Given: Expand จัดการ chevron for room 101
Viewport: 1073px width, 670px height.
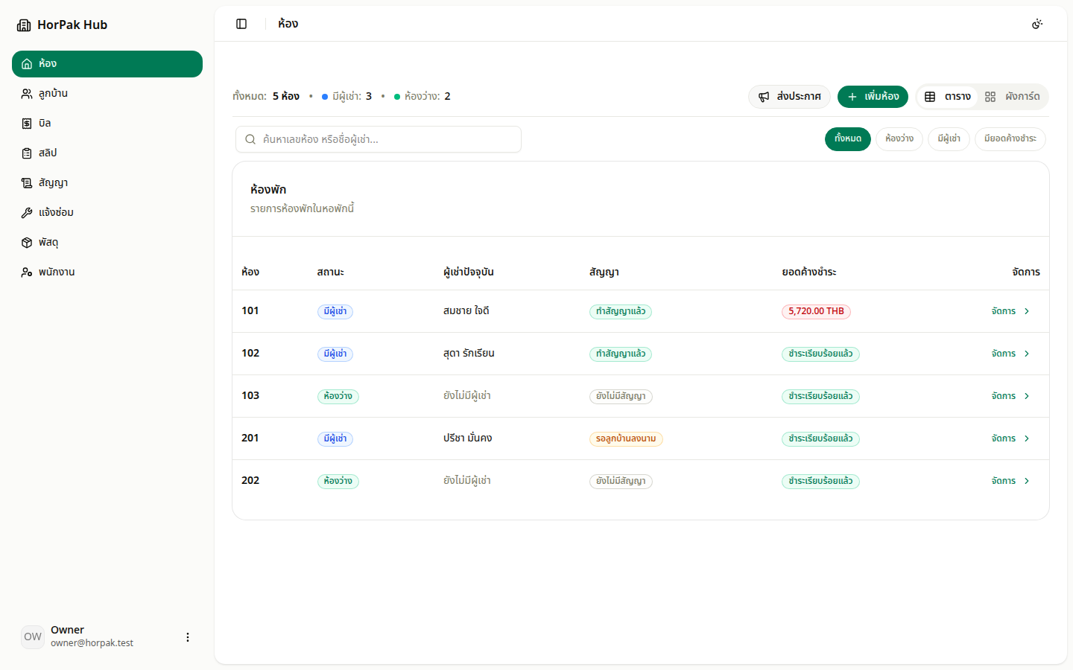Looking at the screenshot, I should coord(1027,311).
